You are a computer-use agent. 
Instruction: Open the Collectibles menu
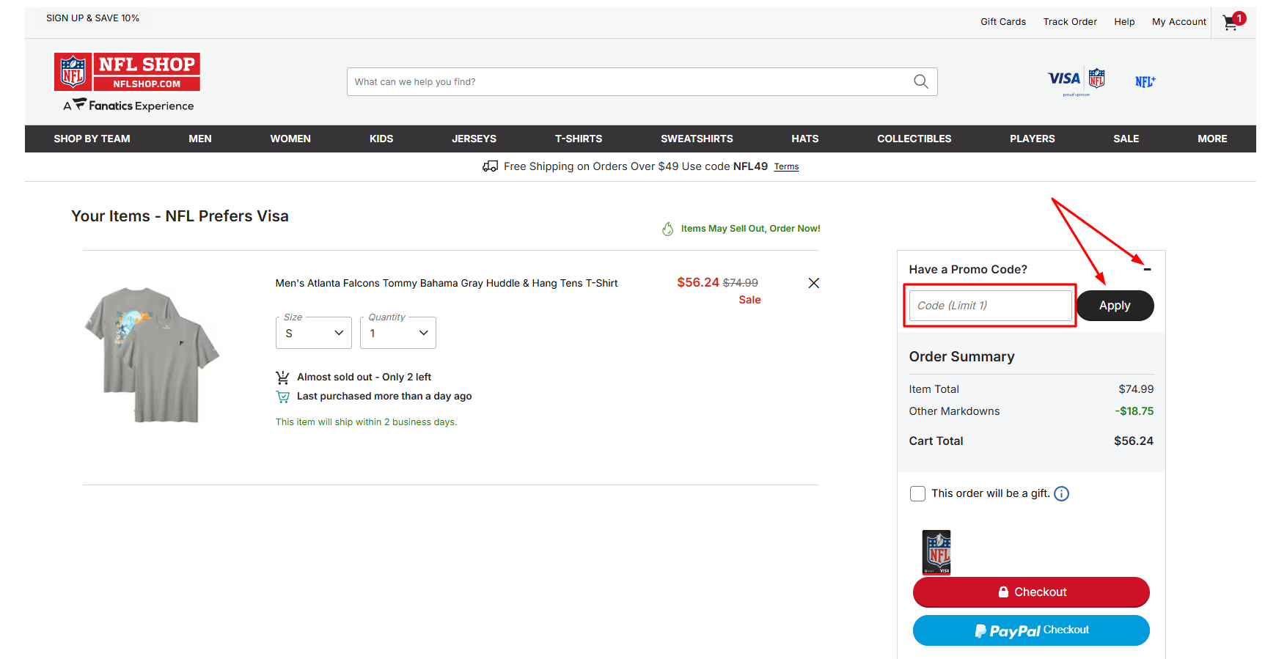click(914, 139)
